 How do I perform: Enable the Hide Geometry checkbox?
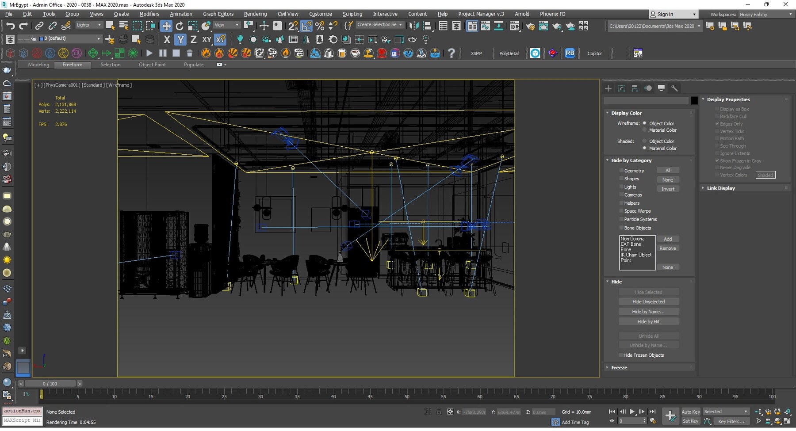[x=621, y=171]
